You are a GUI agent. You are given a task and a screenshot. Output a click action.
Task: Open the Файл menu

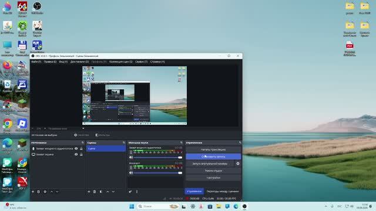pyautogui.click(x=36, y=62)
